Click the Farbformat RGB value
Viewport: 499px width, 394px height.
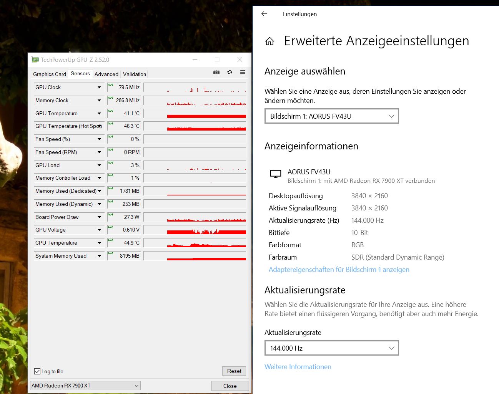[x=358, y=245]
